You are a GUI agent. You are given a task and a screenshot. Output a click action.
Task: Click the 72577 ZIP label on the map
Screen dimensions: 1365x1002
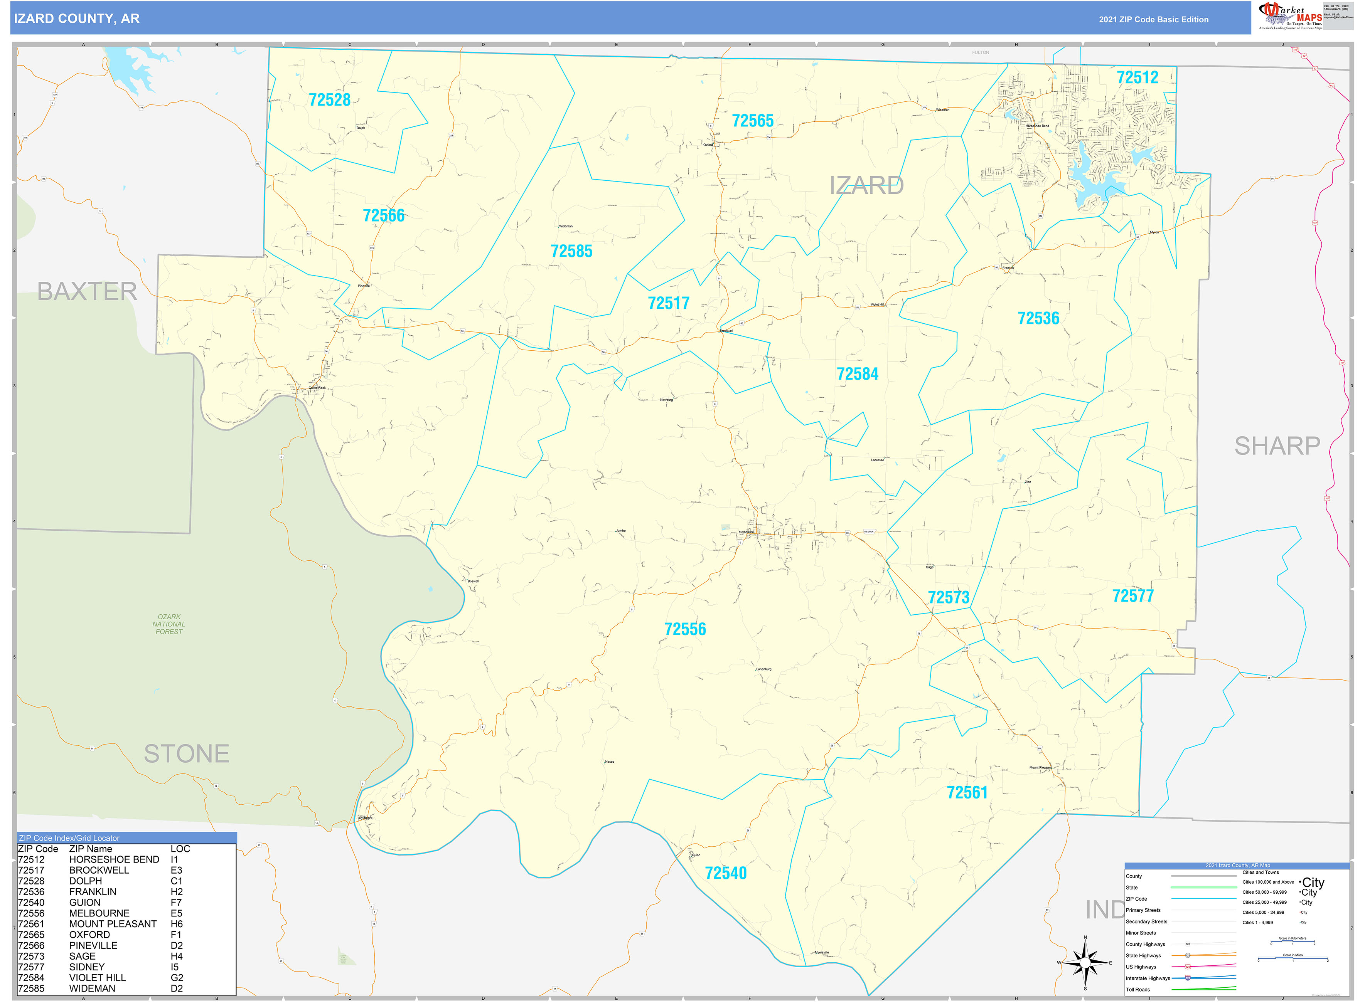(1132, 596)
